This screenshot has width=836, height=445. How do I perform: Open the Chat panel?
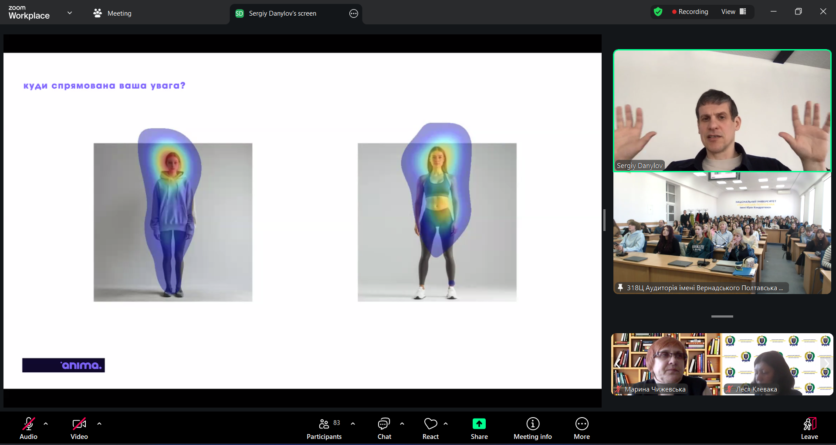click(384, 428)
